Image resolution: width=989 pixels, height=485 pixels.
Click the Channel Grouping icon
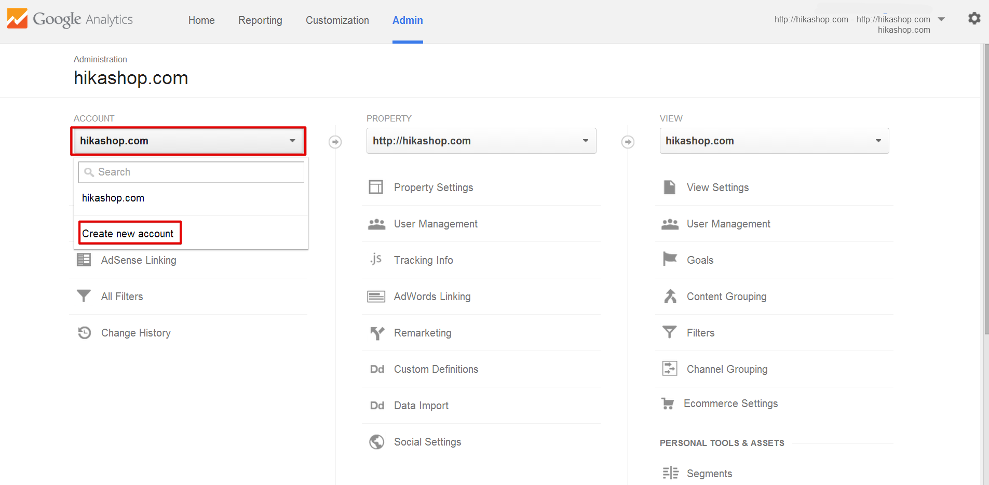[x=670, y=369]
